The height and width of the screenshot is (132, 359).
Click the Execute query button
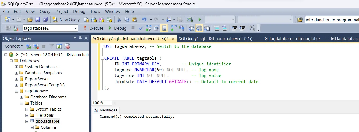click(93, 28)
